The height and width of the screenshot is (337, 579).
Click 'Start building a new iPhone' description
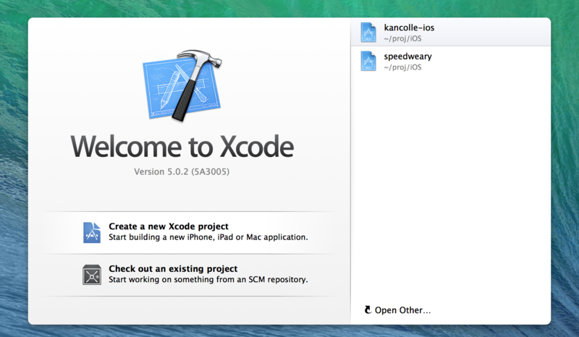[x=208, y=237]
